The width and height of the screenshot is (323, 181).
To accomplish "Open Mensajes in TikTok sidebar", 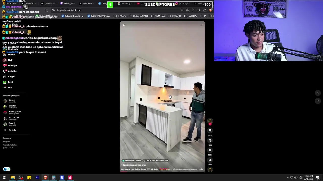I will tap(10, 66).
